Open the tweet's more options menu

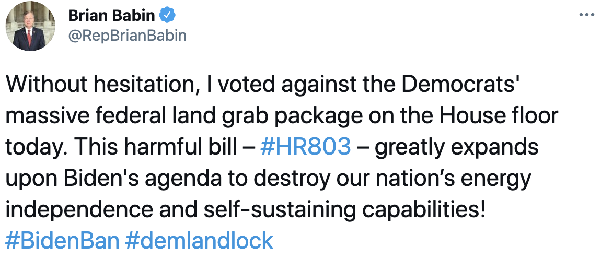pos(587,15)
